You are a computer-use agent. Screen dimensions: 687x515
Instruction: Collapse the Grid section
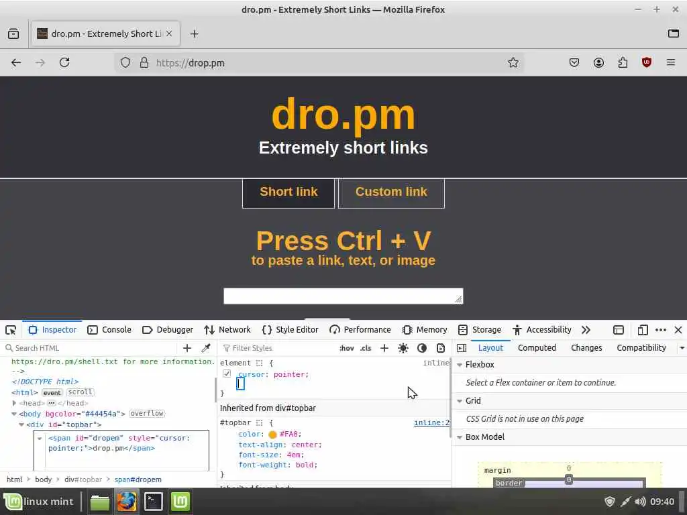coord(460,401)
